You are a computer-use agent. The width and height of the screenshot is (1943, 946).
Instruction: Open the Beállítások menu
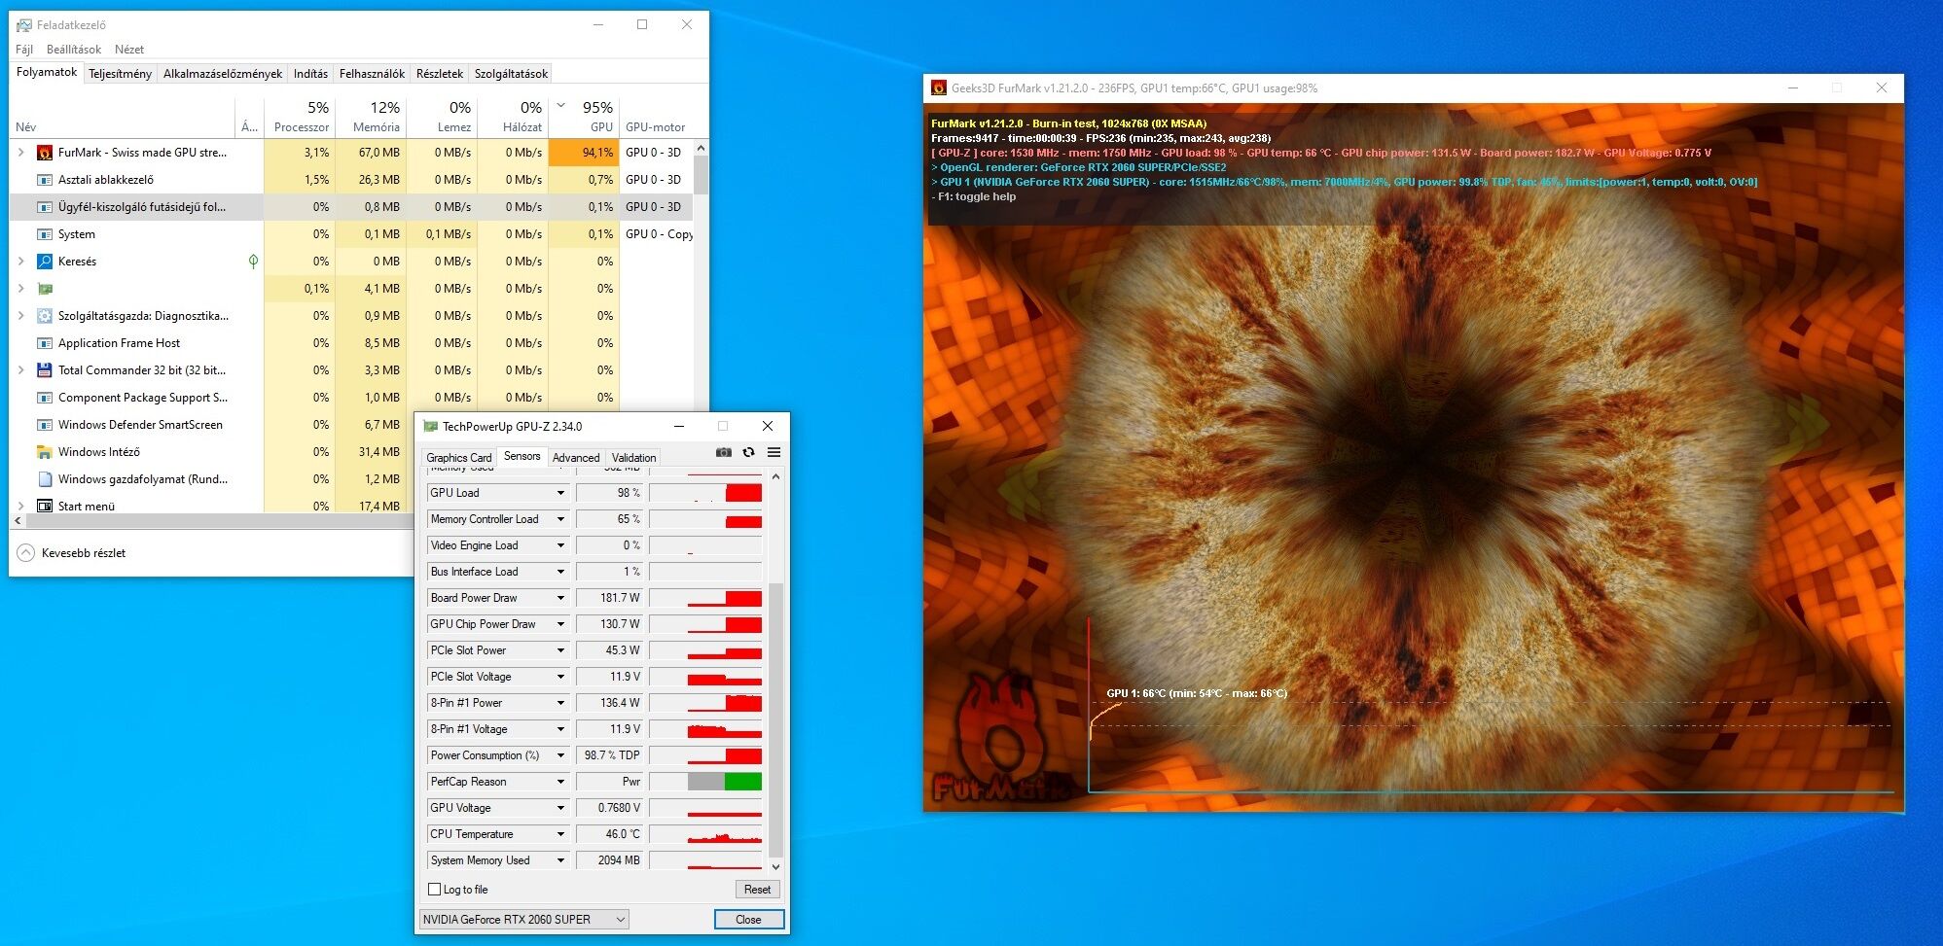point(74,50)
